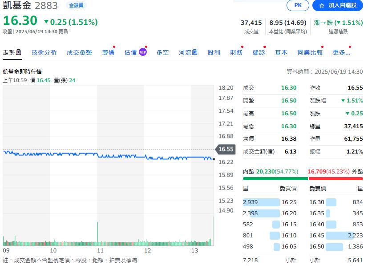Click the green down arrow beside 0.25 (1.51%)
368x268 pixels.
46,22
